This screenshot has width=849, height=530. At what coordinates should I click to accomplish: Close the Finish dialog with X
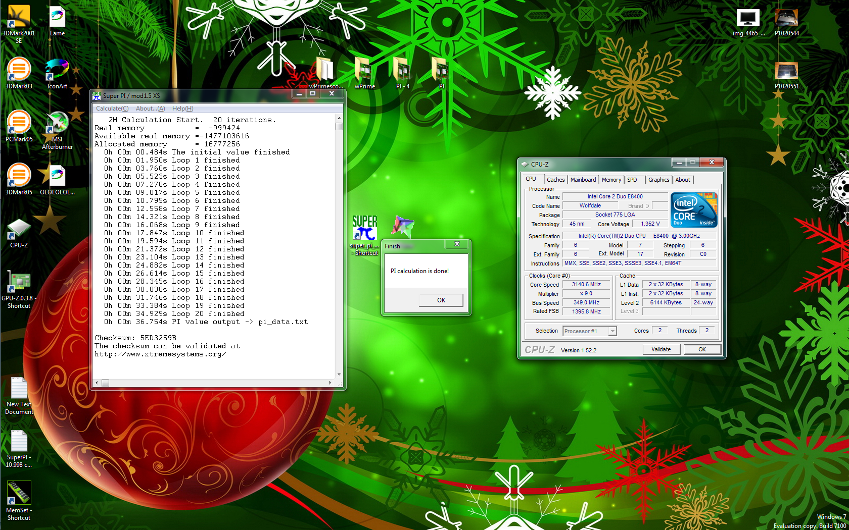coord(457,244)
